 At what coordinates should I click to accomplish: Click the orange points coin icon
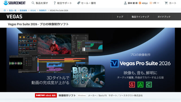pyautogui.click(x=140, y=3)
